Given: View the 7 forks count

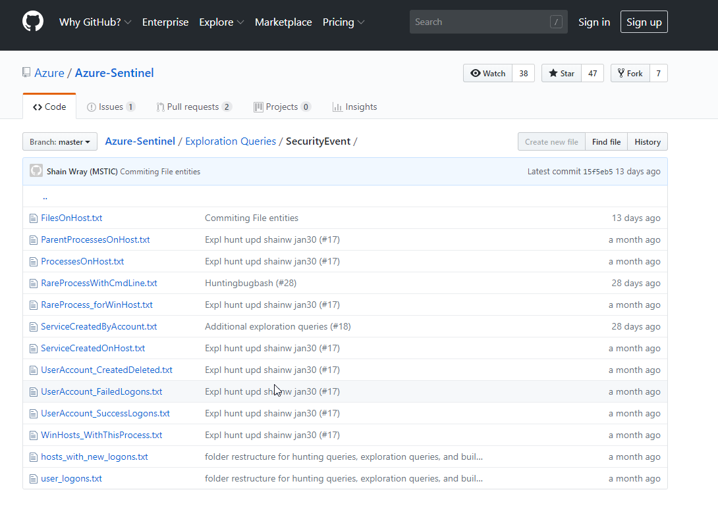Looking at the screenshot, I should (x=659, y=73).
